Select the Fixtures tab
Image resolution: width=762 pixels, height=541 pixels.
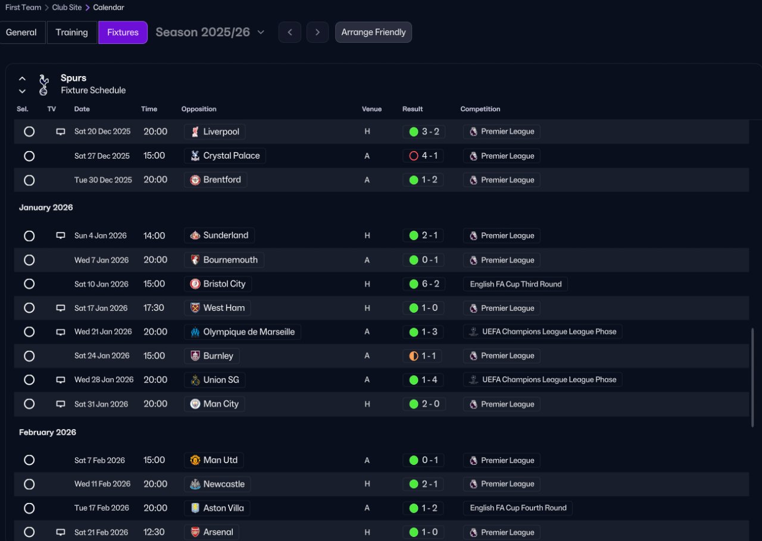pyautogui.click(x=123, y=32)
